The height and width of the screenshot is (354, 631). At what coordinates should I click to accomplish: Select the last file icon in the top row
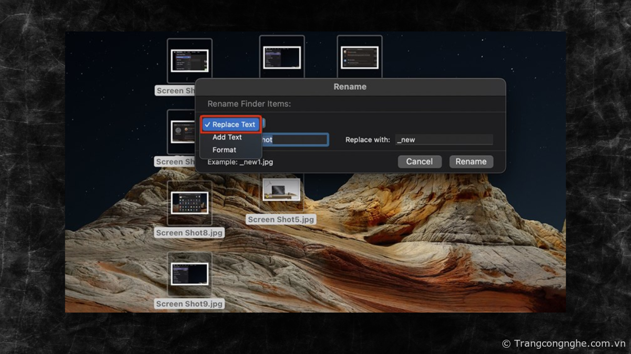tap(360, 57)
